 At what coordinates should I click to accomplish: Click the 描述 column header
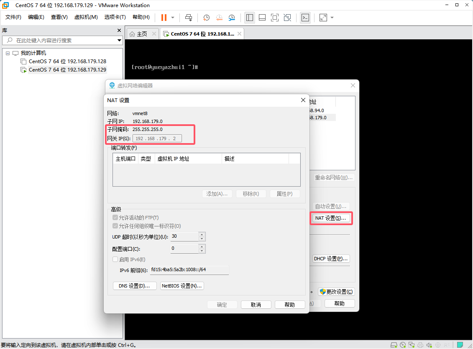click(x=255, y=159)
